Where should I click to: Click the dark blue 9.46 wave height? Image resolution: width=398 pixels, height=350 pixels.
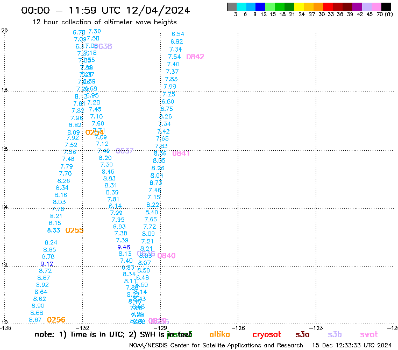coord(124,247)
